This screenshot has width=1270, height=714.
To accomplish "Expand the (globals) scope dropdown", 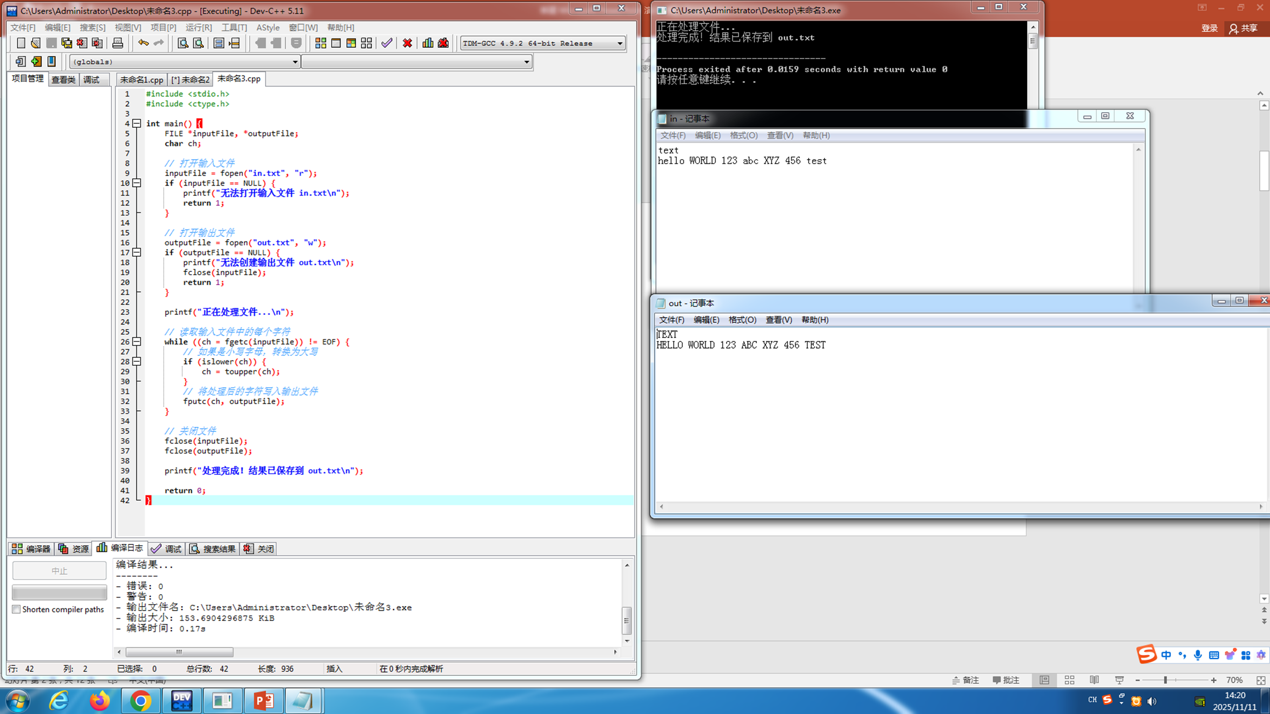I will (x=295, y=62).
